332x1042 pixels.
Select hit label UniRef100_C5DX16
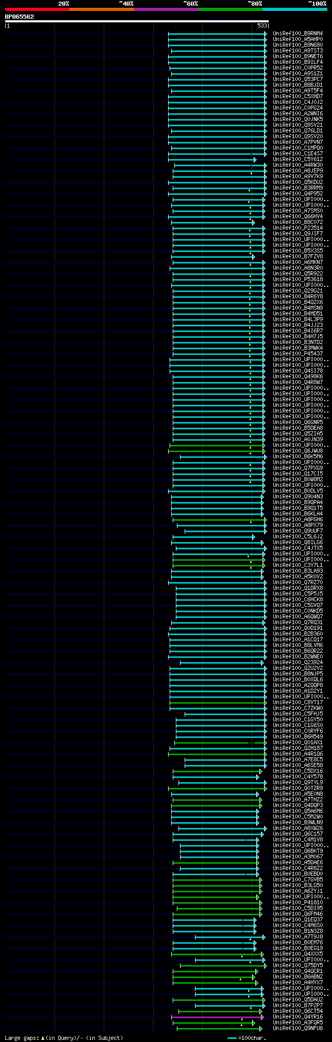[298, 771]
